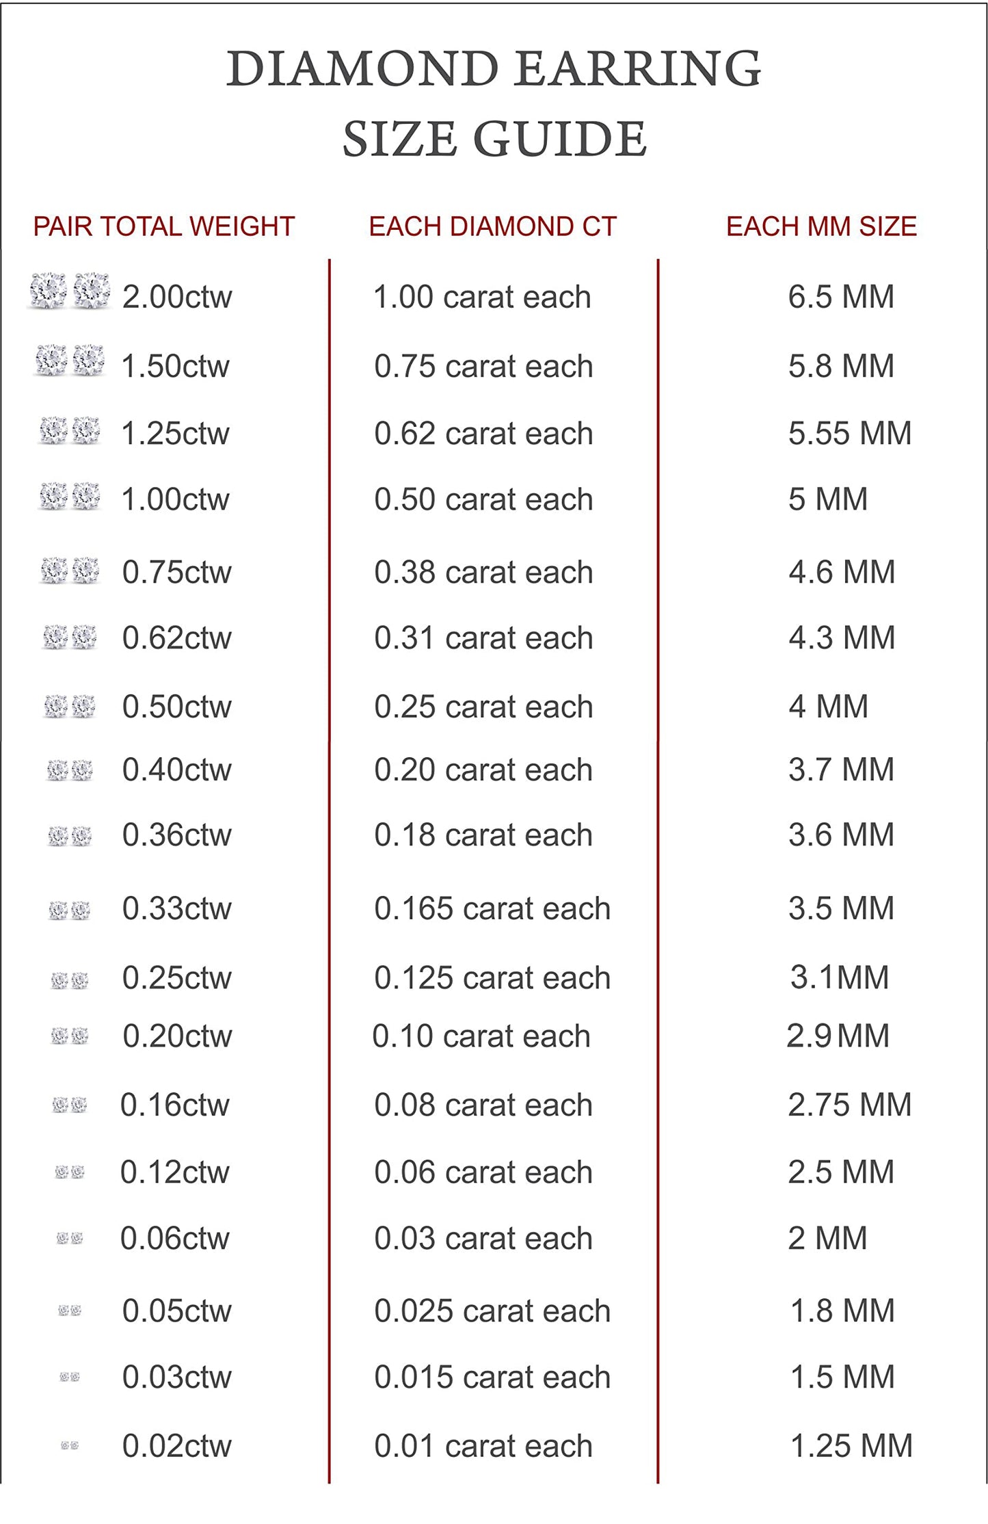Select the 1.00ctw diamond stud icon
This screenshot has height=1524, width=988.
coord(70,497)
